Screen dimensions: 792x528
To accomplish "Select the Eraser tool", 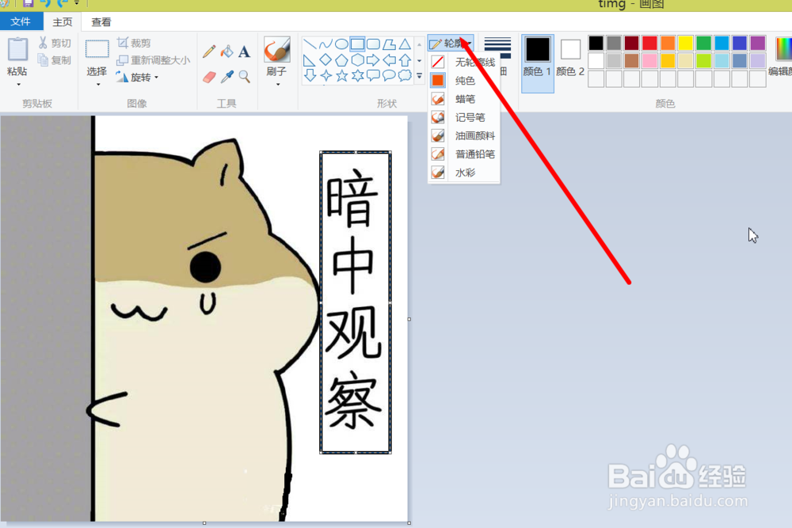I will click(x=209, y=77).
